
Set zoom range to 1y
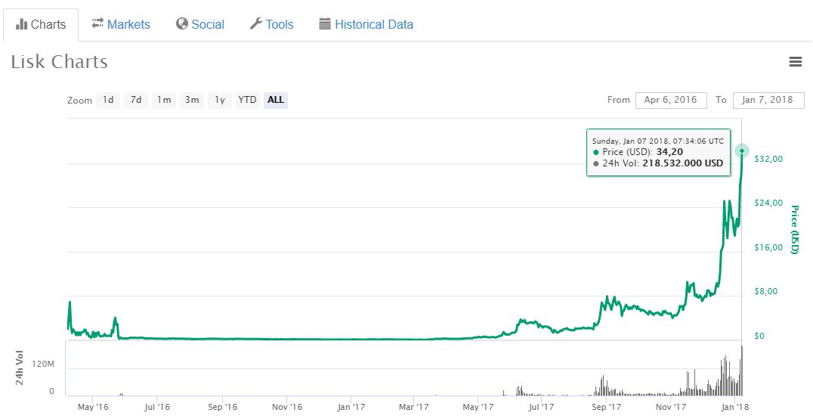(x=220, y=100)
